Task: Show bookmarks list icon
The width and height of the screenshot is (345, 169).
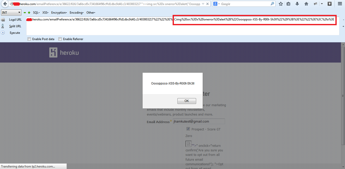Action: (x=289, y=4)
